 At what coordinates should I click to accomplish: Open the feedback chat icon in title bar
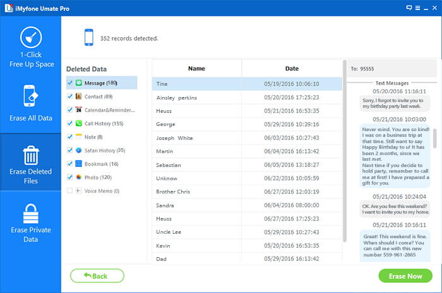point(409,8)
